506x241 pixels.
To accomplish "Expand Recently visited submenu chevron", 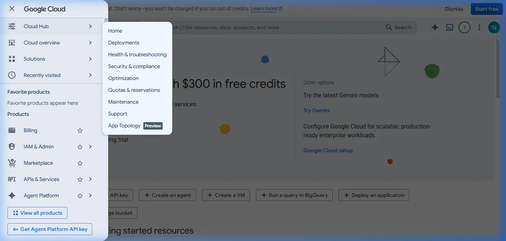I will (x=90, y=75).
